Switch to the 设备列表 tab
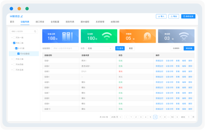The height and width of the screenshot is (130, 205). [25, 22]
